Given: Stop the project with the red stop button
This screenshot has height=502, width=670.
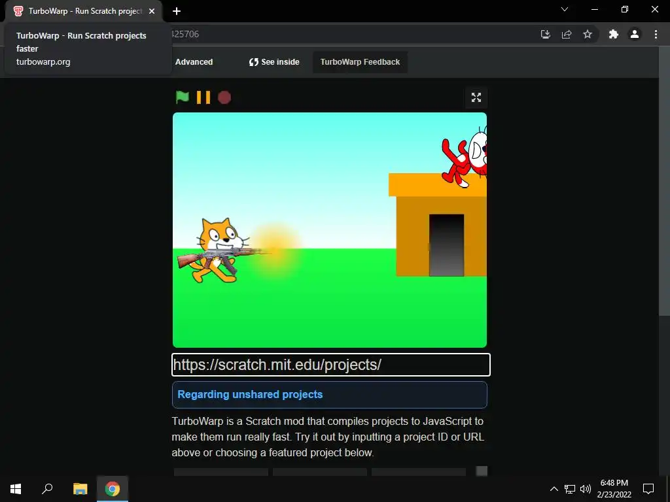Looking at the screenshot, I should (x=224, y=97).
